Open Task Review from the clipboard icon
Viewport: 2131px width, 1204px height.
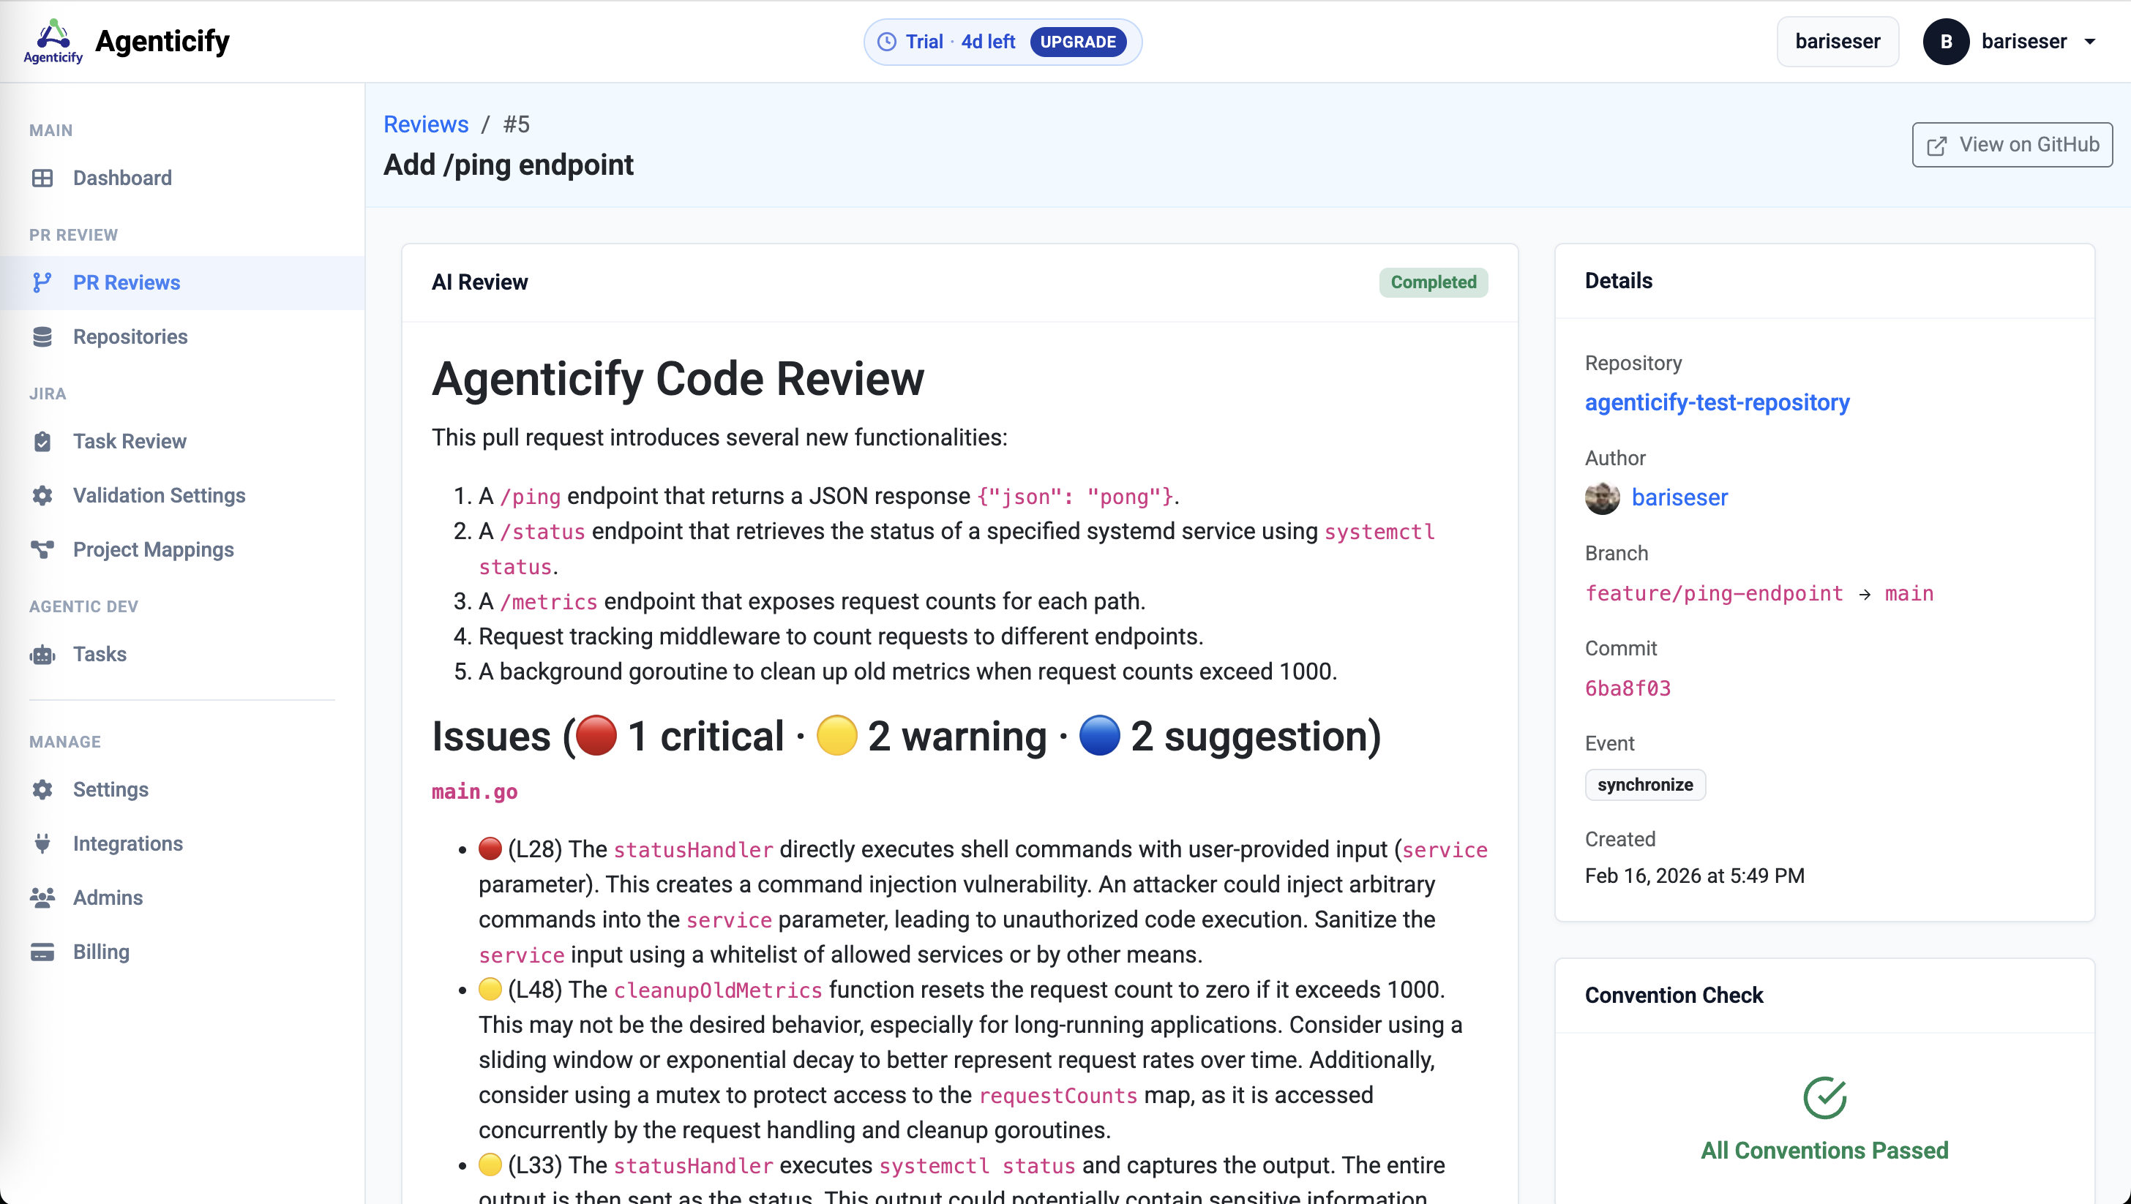pos(43,441)
